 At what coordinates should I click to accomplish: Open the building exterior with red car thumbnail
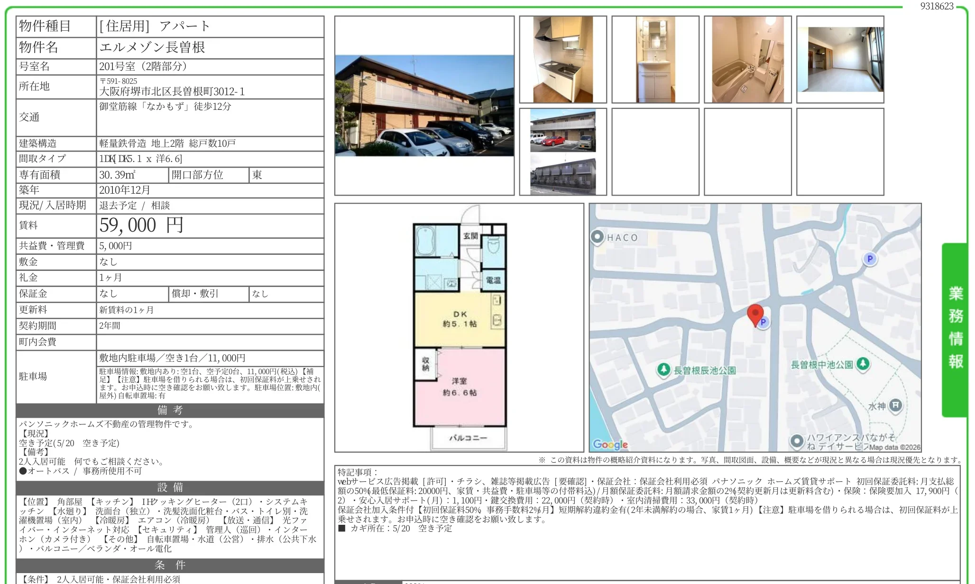pyautogui.click(x=563, y=131)
